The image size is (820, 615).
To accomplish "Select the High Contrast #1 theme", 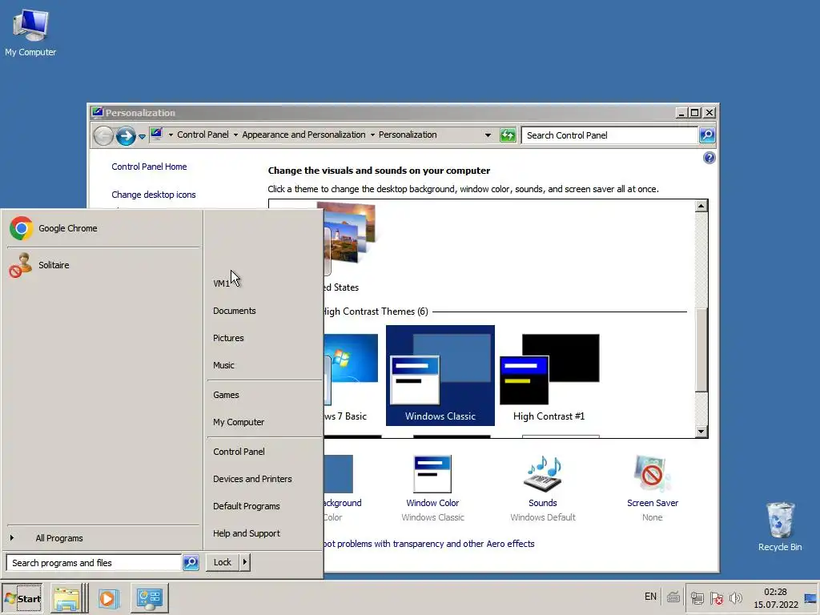I will (549, 376).
